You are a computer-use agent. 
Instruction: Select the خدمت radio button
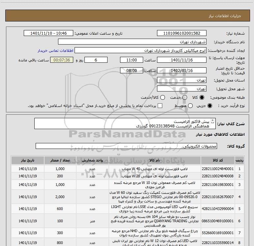click(x=185, y=97)
